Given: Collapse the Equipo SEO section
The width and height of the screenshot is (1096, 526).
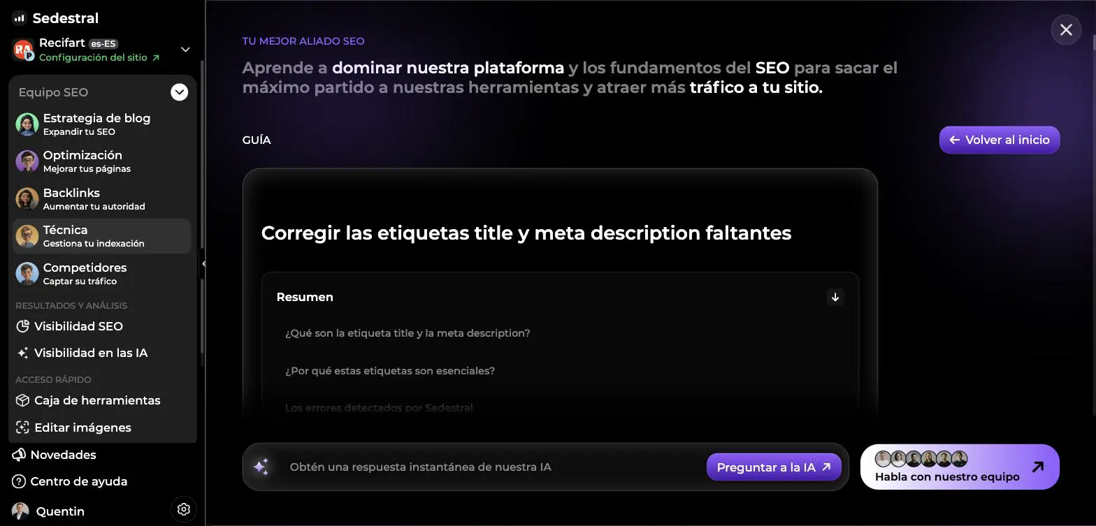Looking at the screenshot, I should click(x=180, y=92).
